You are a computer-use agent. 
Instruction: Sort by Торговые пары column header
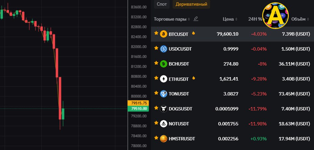[x=172, y=19]
